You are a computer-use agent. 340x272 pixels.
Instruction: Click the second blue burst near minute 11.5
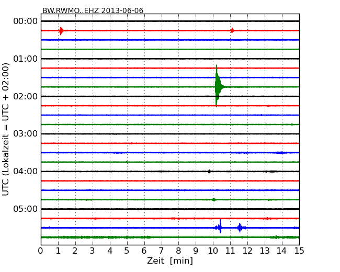[x=241, y=228]
